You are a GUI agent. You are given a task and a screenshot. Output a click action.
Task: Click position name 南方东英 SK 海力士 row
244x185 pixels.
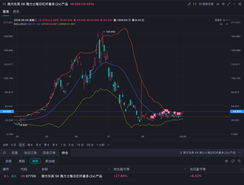[72, 176]
